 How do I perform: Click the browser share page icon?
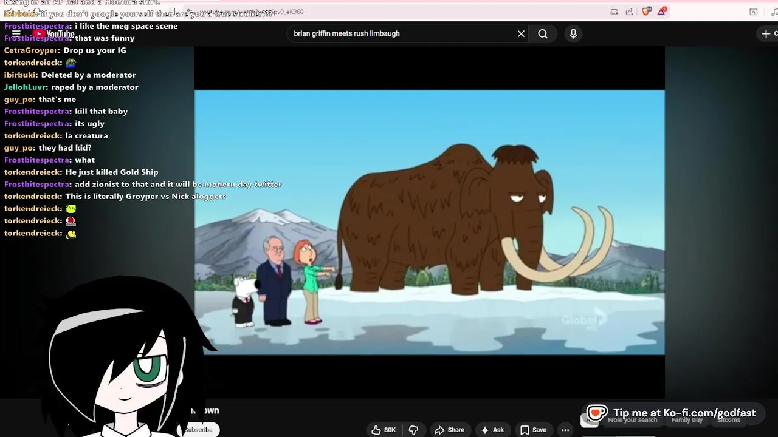(629, 12)
